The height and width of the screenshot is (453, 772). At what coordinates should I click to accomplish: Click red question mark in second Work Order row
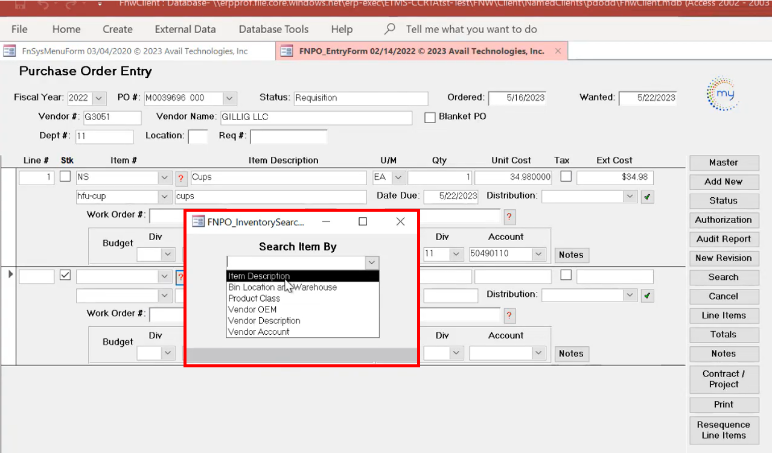pos(509,315)
